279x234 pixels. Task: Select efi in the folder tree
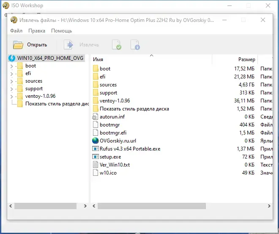click(28, 73)
